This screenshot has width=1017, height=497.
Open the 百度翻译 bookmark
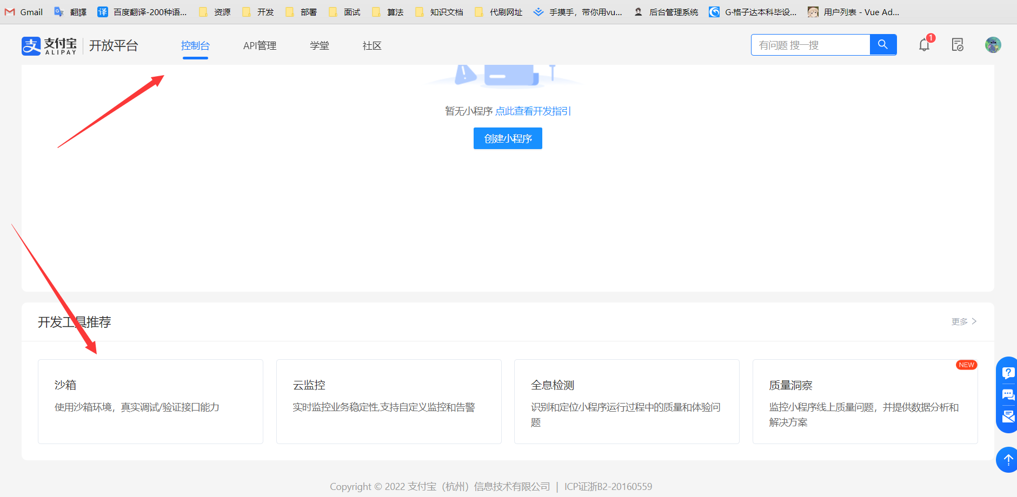[x=142, y=12]
